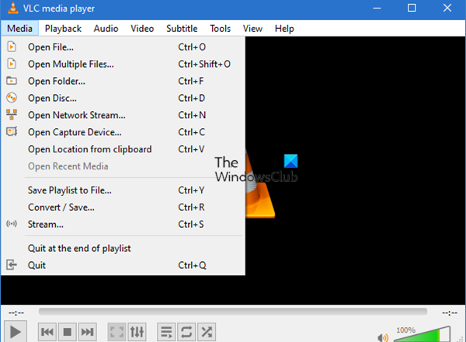Click the Stream broadcast icon
Screen dimensions: 466x342
coord(12,224)
